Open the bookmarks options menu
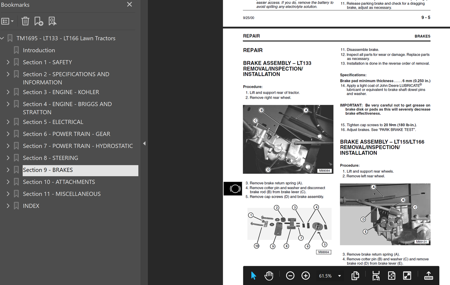The image size is (450, 285). click(x=7, y=21)
